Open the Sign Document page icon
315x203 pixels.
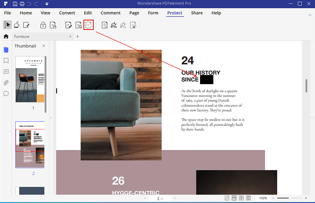(x=104, y=25)
